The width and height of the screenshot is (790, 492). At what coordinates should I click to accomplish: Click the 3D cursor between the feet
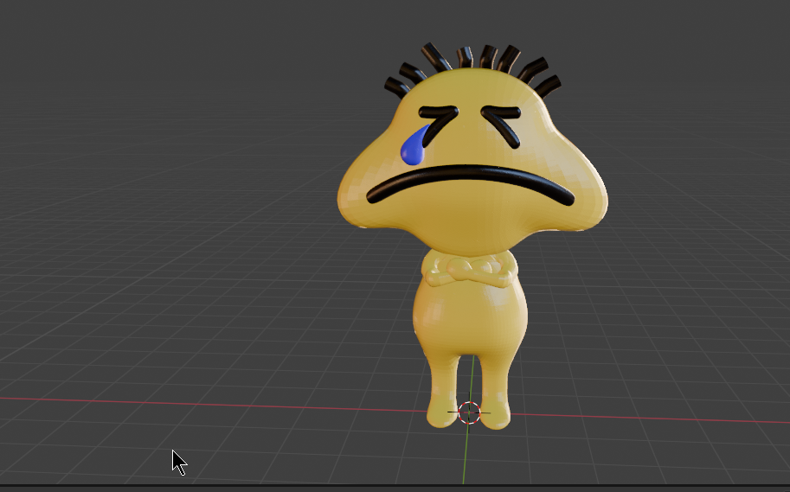click(x=469, y=413)
